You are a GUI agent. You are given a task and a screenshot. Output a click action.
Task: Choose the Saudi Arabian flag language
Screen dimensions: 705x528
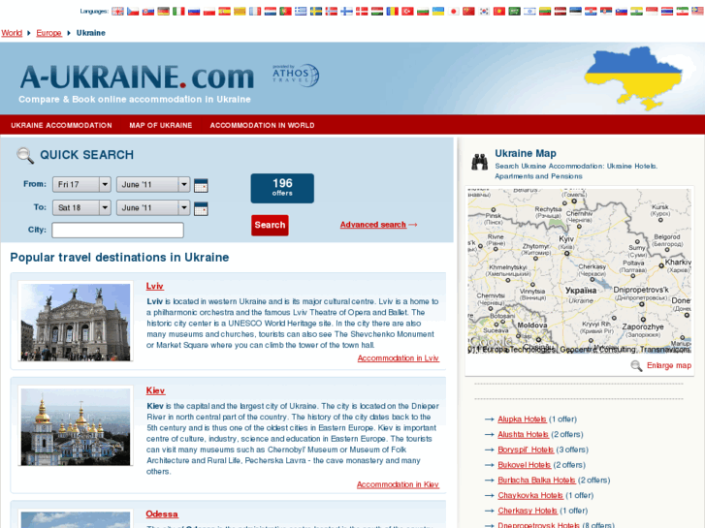515,12
